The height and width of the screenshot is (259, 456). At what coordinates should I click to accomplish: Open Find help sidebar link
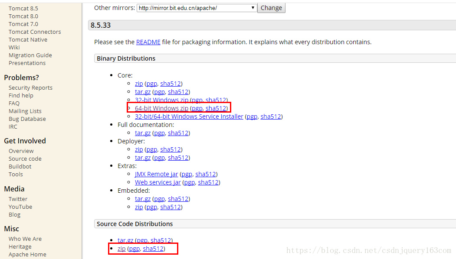(x=21, y=96)
